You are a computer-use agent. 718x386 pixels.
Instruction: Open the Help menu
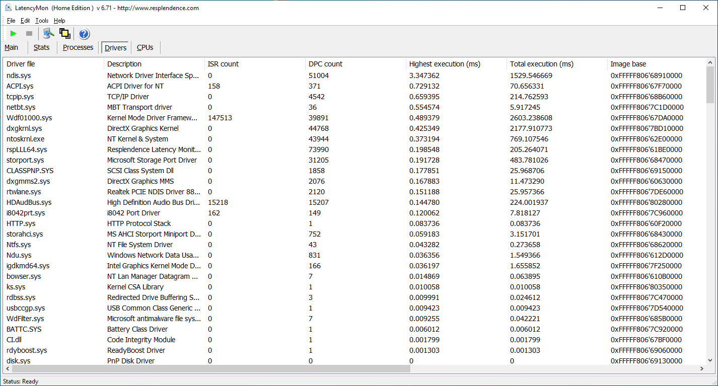pos(59,21)
